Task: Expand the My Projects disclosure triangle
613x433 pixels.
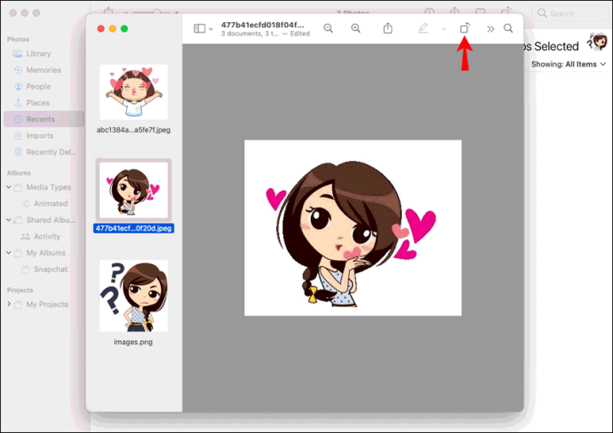Action: tap(9, 304)
